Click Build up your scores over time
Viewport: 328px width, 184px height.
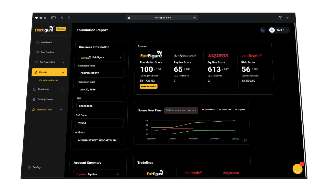coord(181,110)
